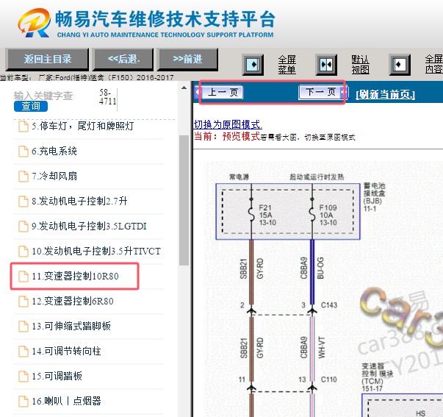The image size is (443, 417).
Task: Click the 返回主目录 button
Action: click(x=47, y=59)
